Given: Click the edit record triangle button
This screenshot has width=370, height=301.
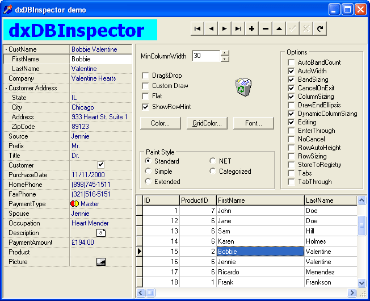Looking at the screenshot, I should tap(279, 29).
